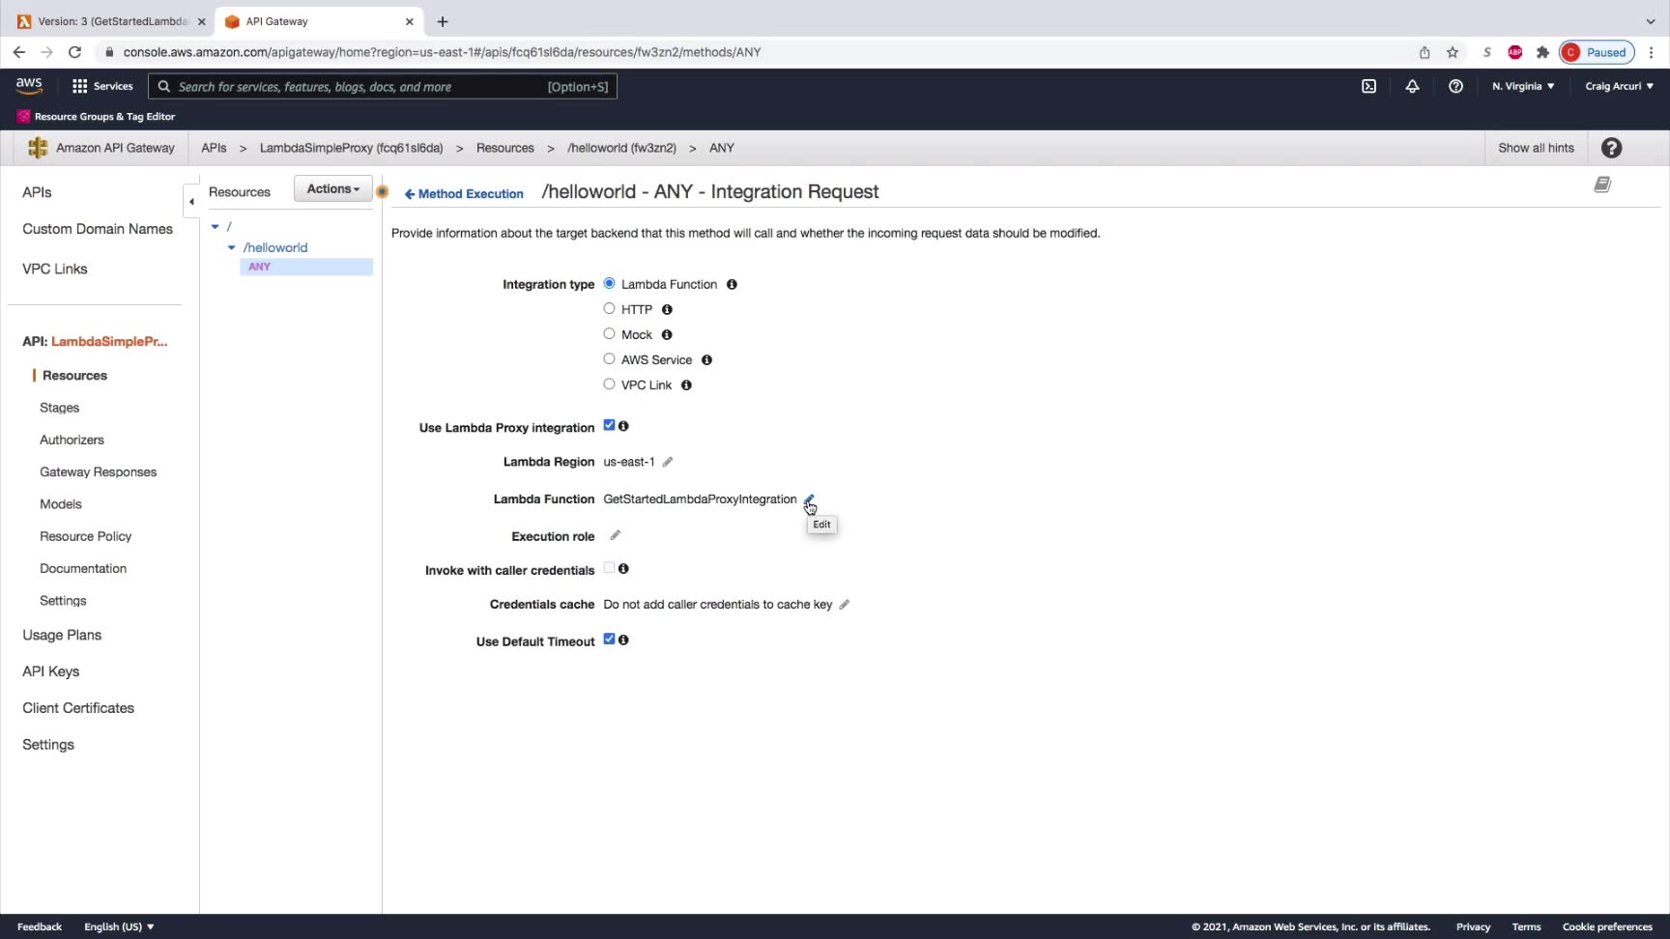Go to Authorizers in the API menu
The width and height of the screenshot is (1670, 939).
click(72, 440)
